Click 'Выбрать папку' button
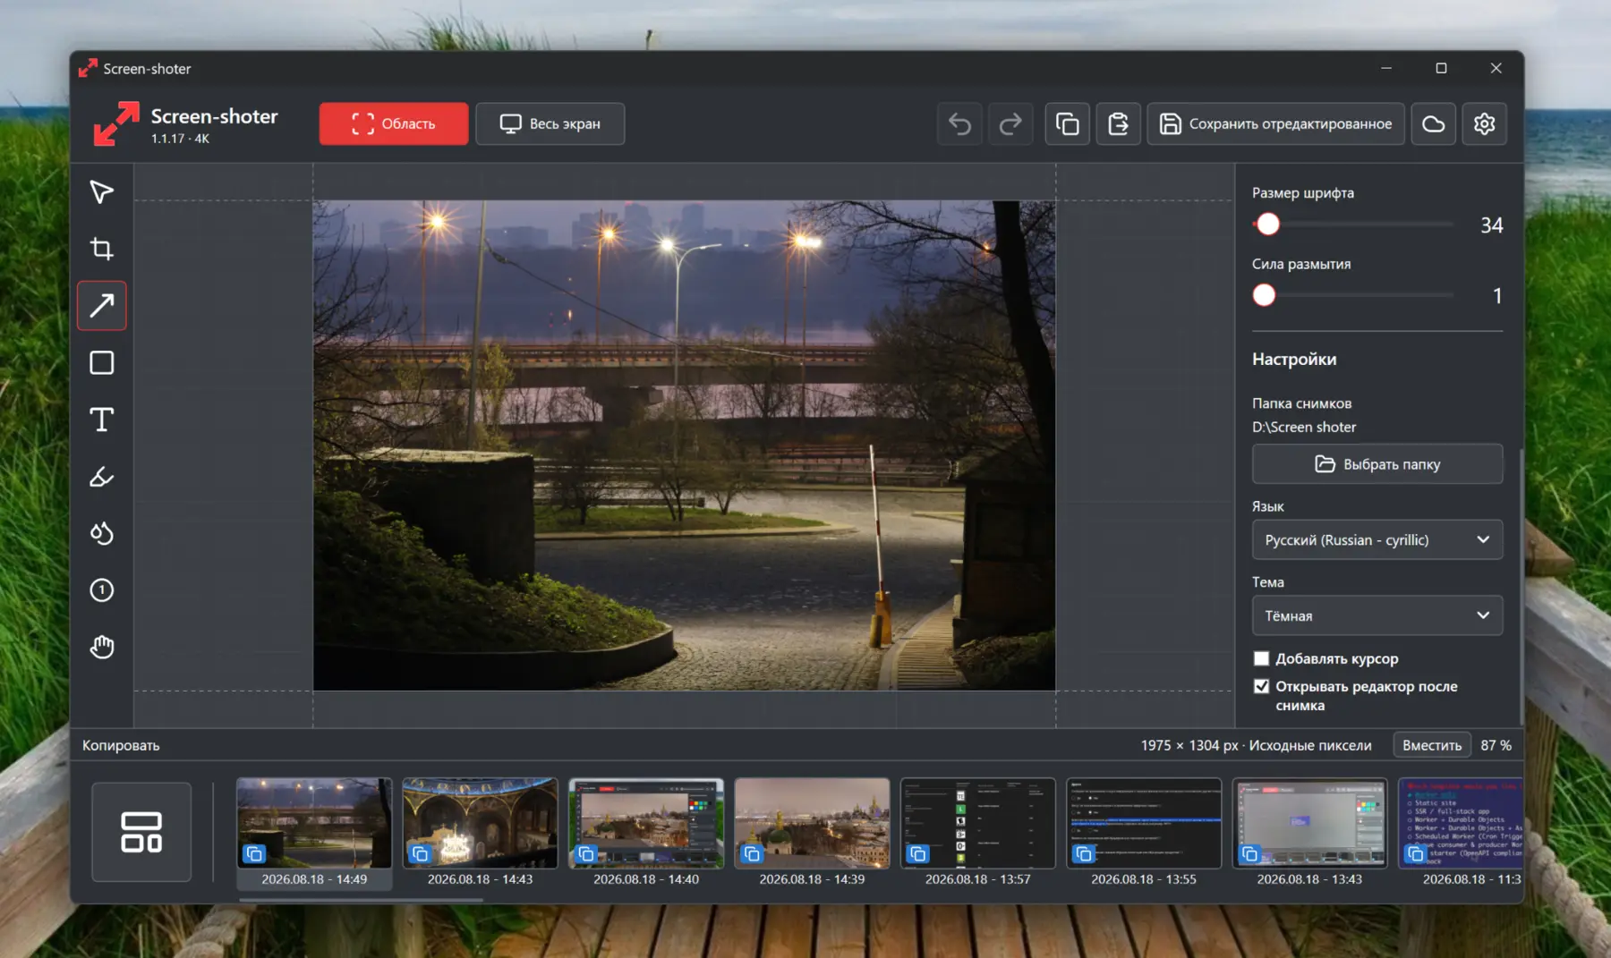This screenshot has height=958, width=1611. click(1377, 464)
